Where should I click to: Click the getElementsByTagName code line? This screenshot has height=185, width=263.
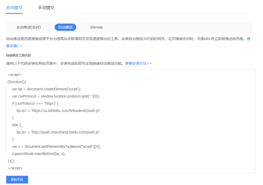tap(56, 147)
